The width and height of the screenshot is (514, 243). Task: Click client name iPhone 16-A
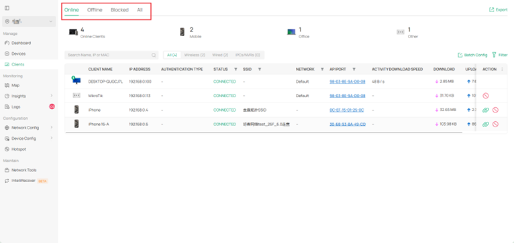pos(99,125)
